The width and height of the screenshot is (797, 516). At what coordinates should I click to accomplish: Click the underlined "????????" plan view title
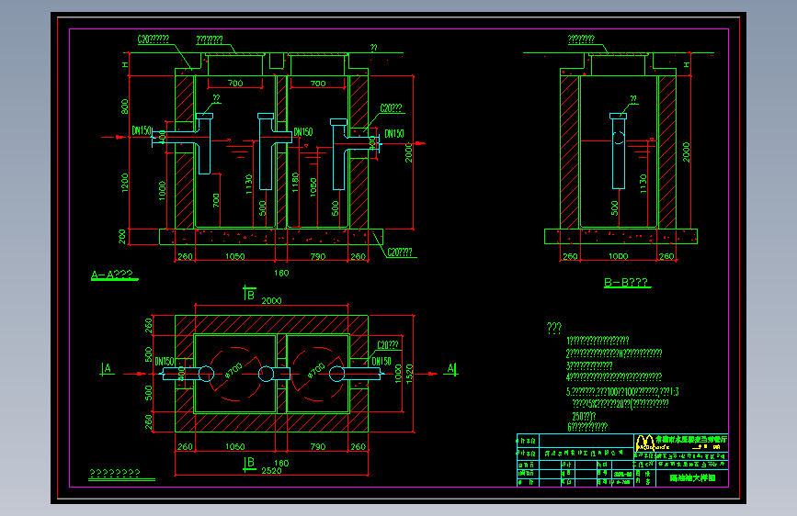point(115,473)
